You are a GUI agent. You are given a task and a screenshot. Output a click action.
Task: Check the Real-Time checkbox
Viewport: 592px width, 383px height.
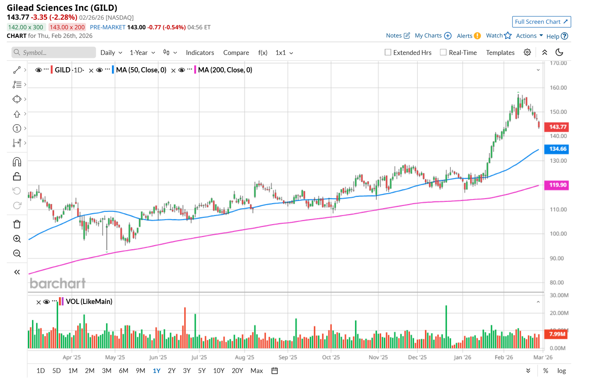[443, 52]
